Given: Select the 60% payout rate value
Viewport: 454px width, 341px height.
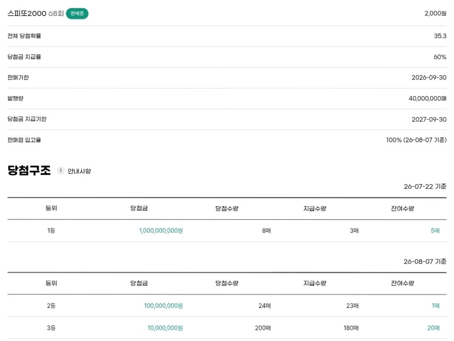Looking at the screenshot, I should click(x=440, y=57).
